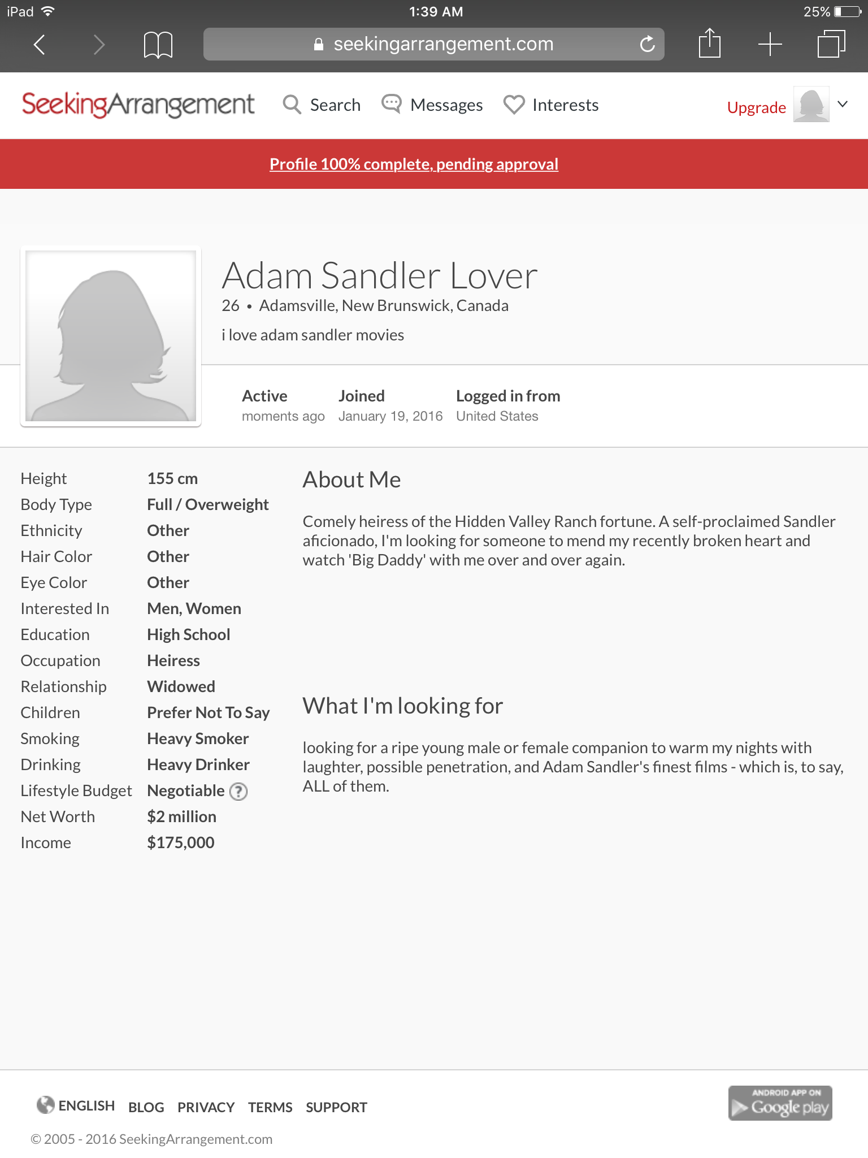Open Lifestyle Budget help question mark

pyautogui.click(x=238, y=791)
